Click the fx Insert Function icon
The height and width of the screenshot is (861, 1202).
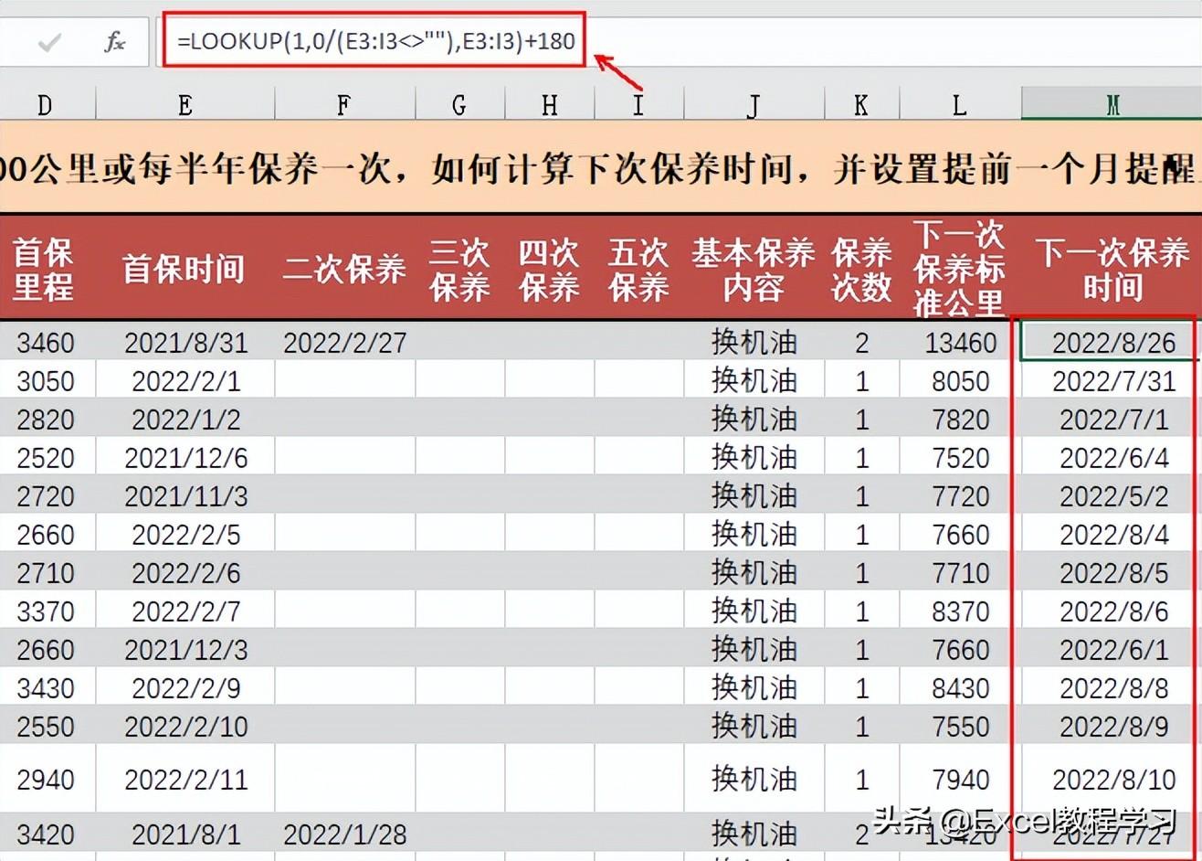(114, 42)
